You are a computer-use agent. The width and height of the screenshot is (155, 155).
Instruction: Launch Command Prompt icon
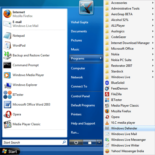(7, 65)
